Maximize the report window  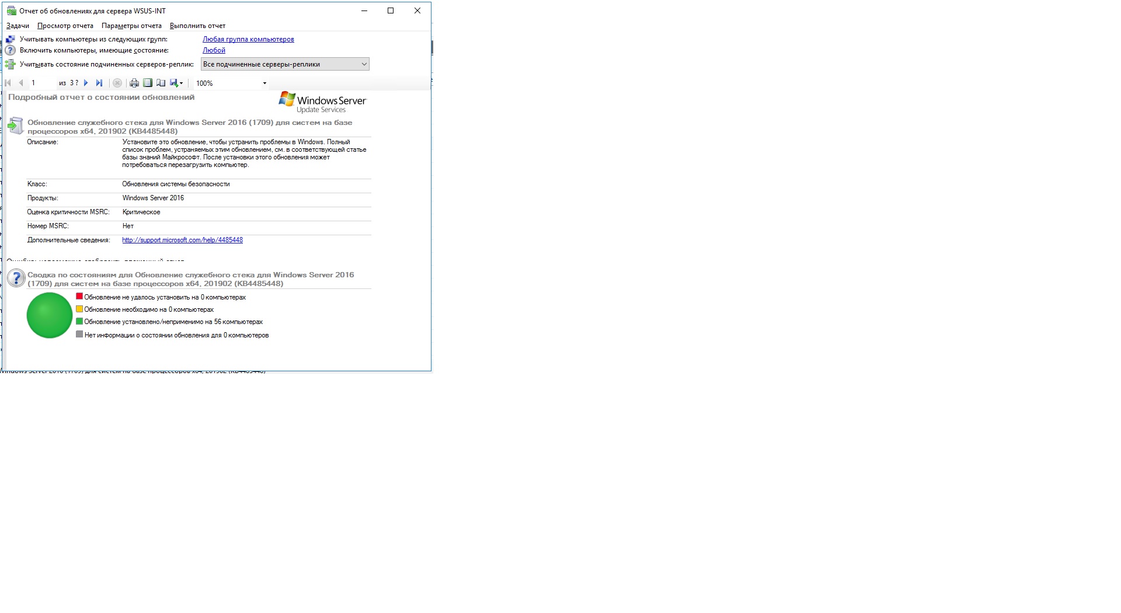pyautogui.click(x=391, y=11)
